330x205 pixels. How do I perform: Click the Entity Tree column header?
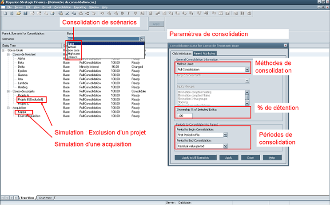pyautogui.click(x=31, y=46)
